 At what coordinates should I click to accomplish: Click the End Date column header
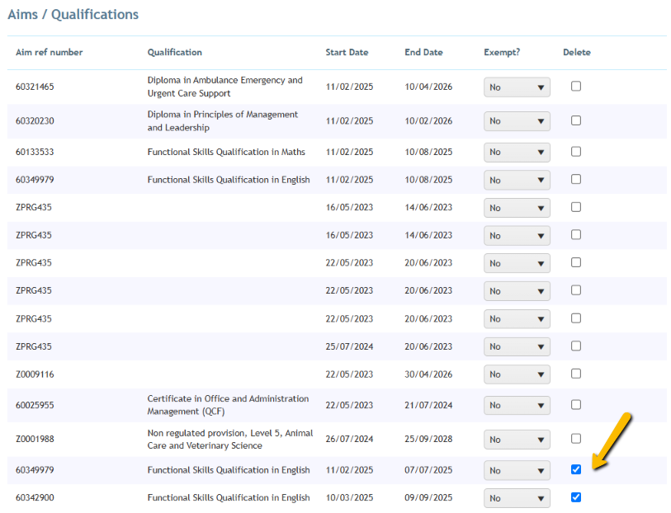point(423,52)
